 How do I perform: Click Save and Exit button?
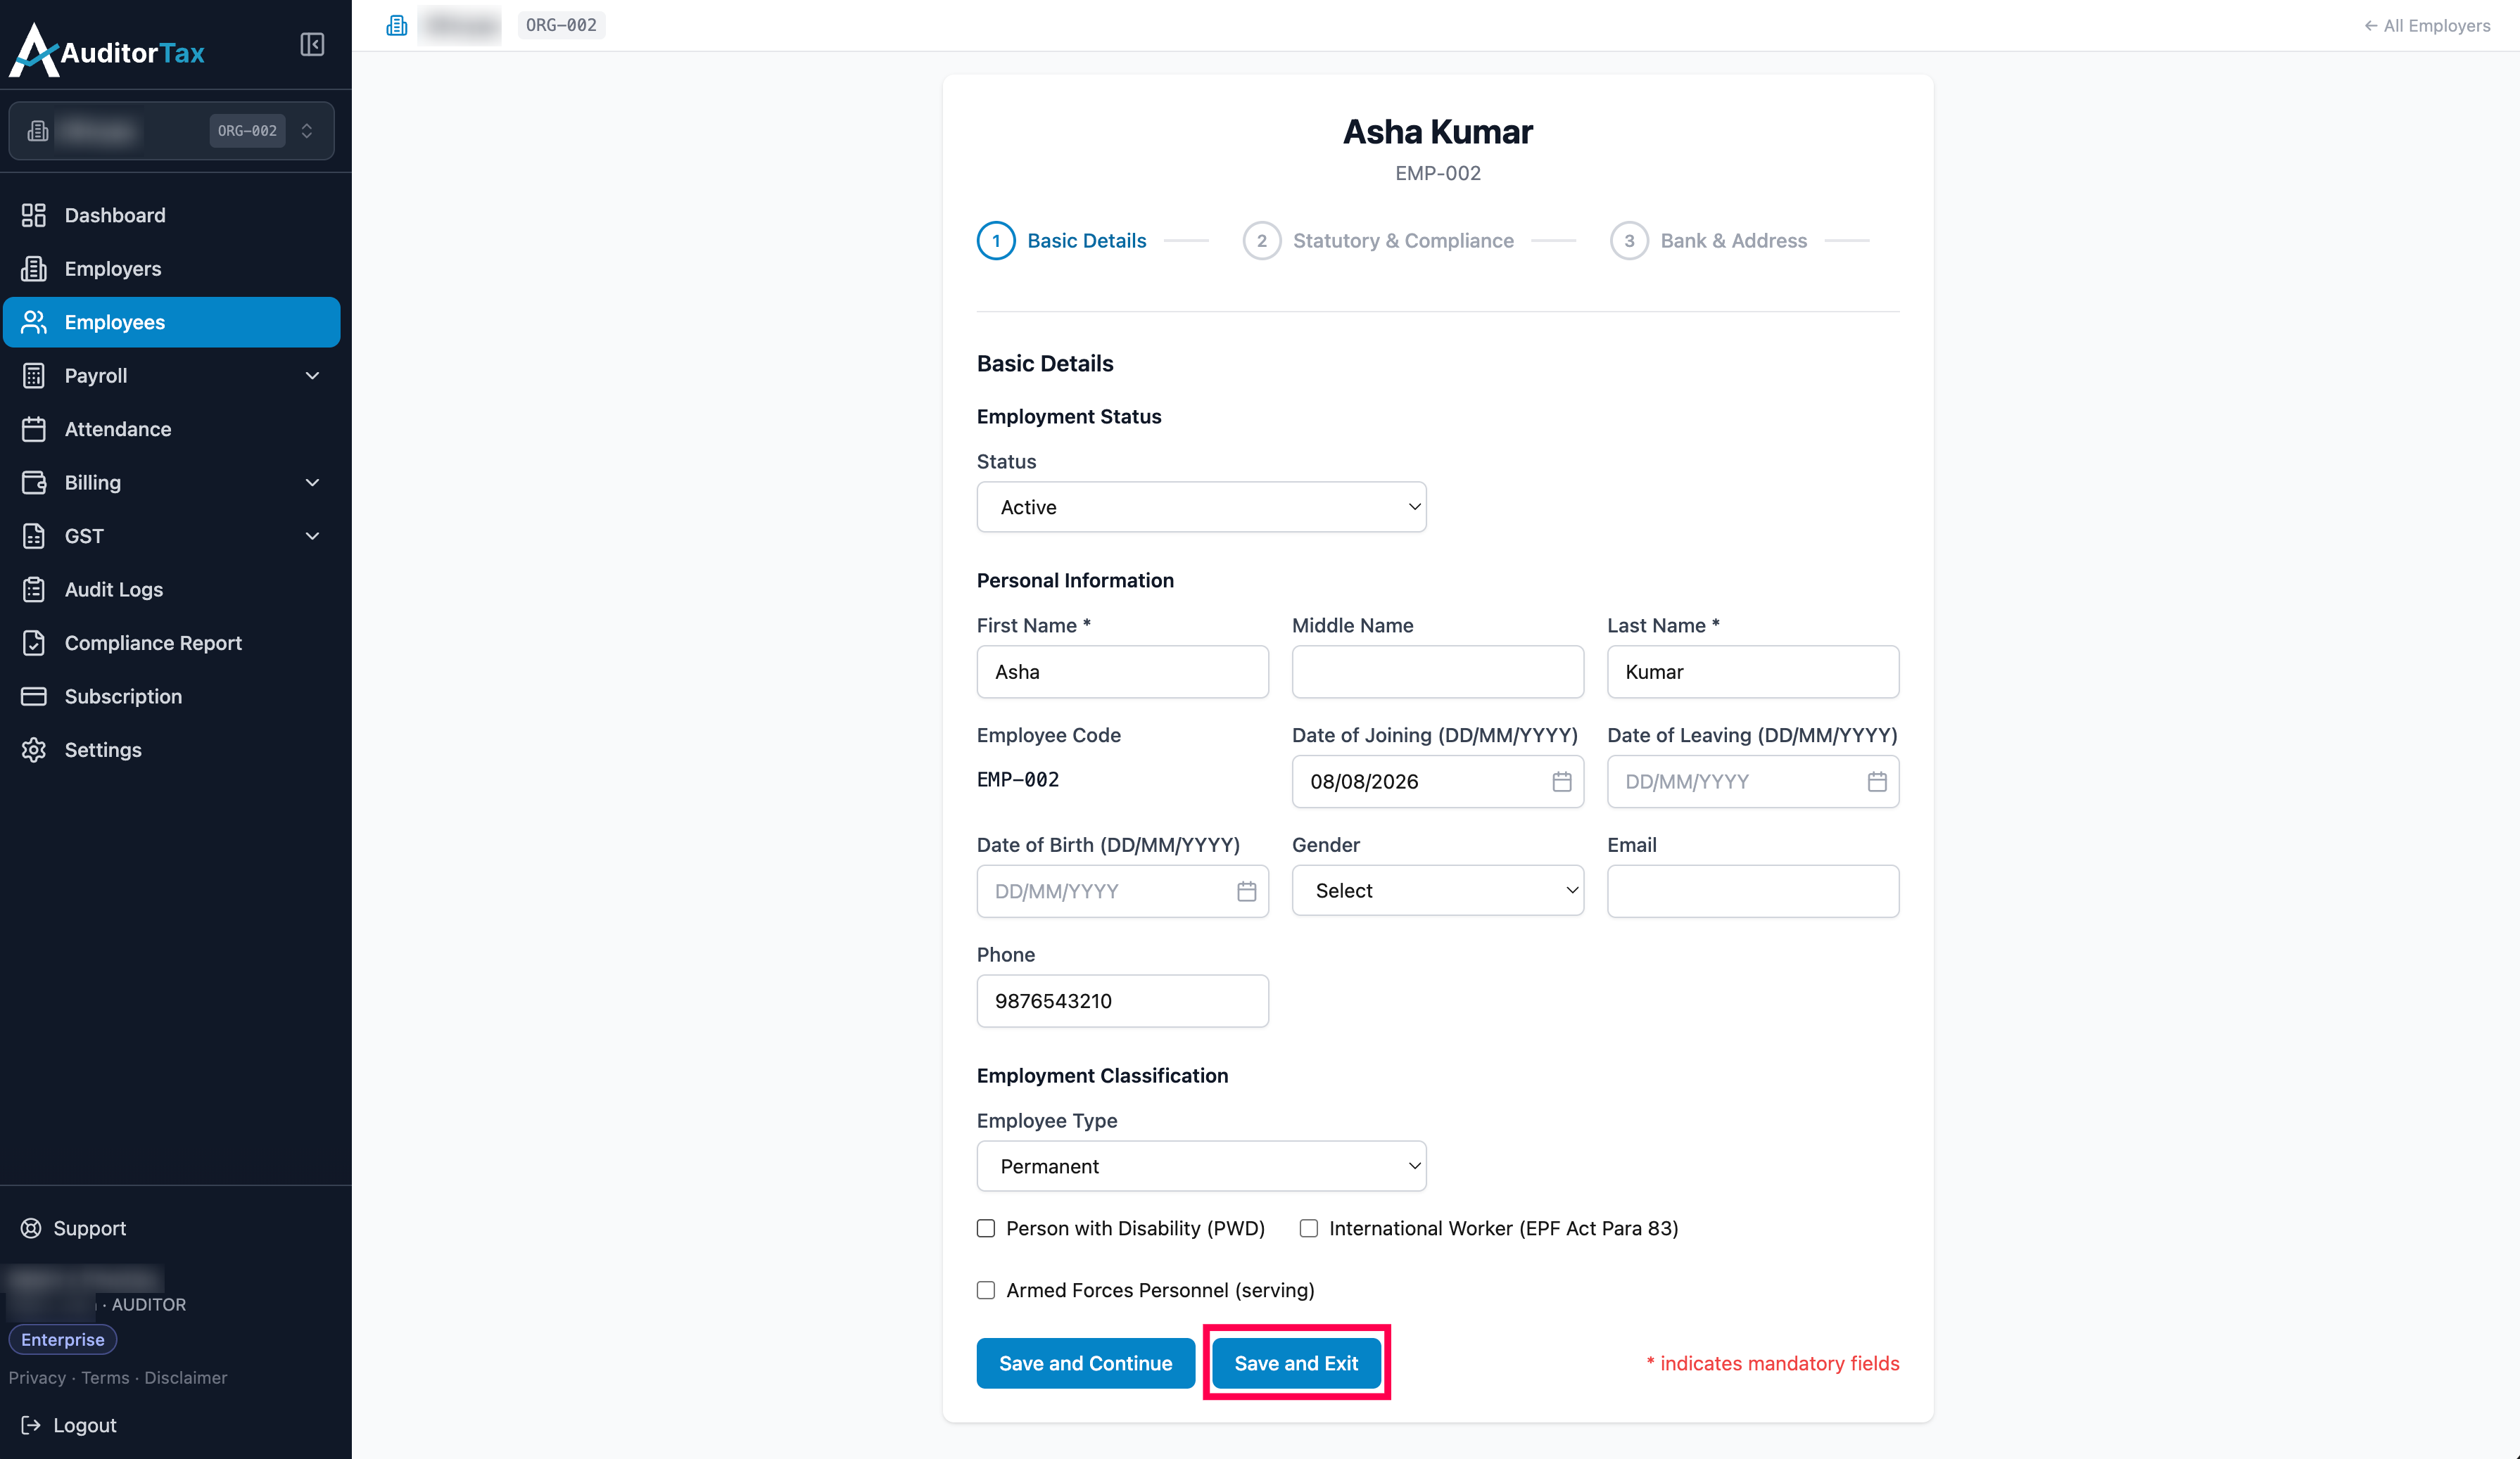(x=1296, y=1363)
